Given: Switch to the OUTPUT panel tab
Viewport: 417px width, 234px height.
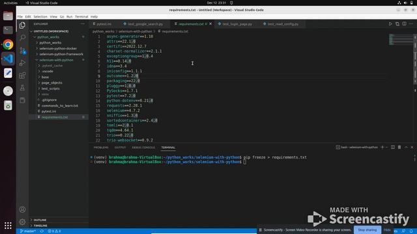Looking at the screenshot, I should point(120,148).
